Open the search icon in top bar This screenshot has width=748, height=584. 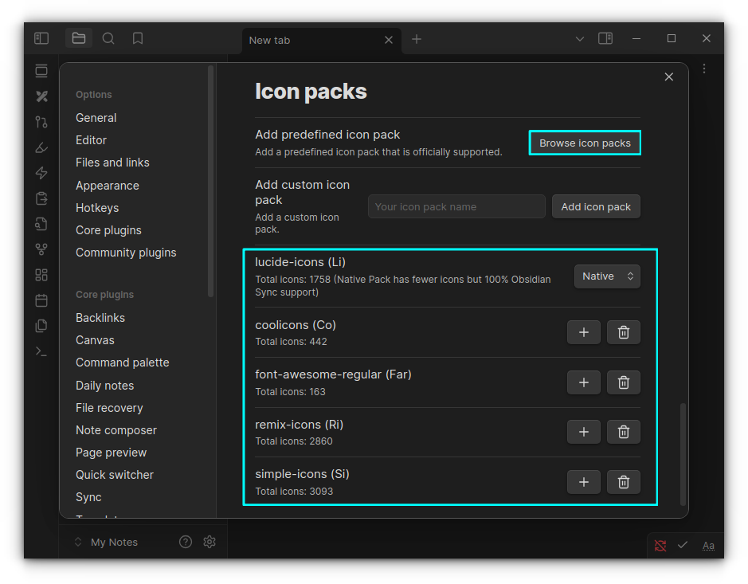click(x=108, y=38)
